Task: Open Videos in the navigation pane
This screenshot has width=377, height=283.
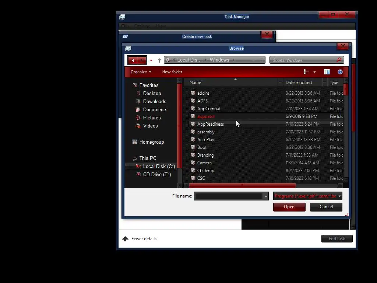Action: click(150, 126)
